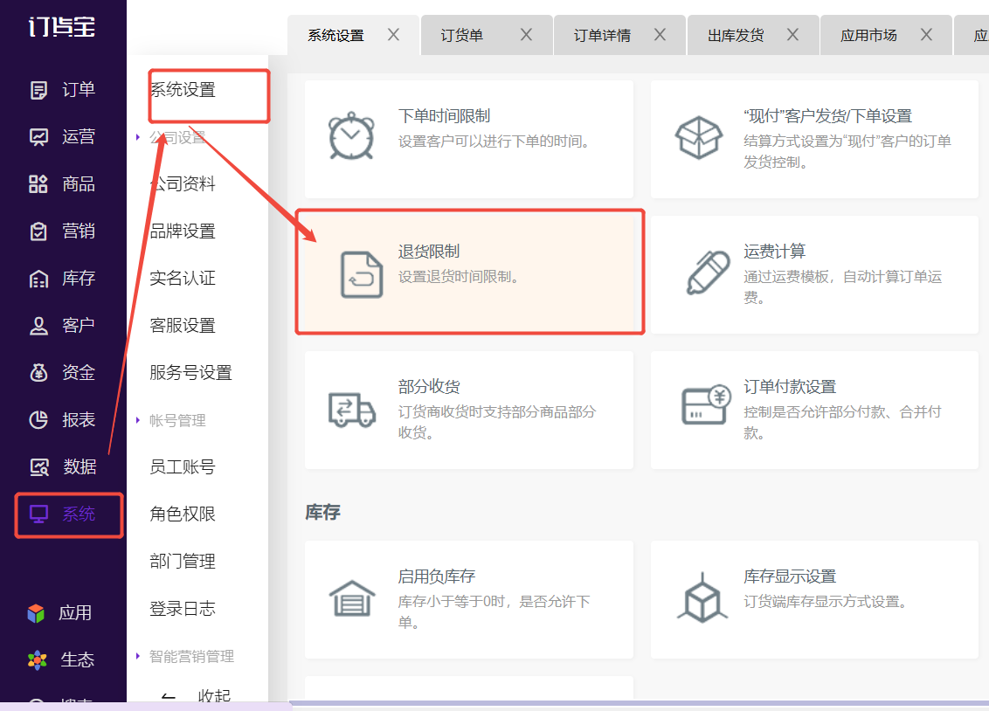Open the 报表 pie chart icon

(x=38, y=420)
